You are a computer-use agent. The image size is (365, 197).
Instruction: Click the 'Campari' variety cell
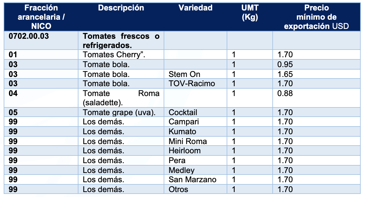pyautogui.click(x=195, y=122)
